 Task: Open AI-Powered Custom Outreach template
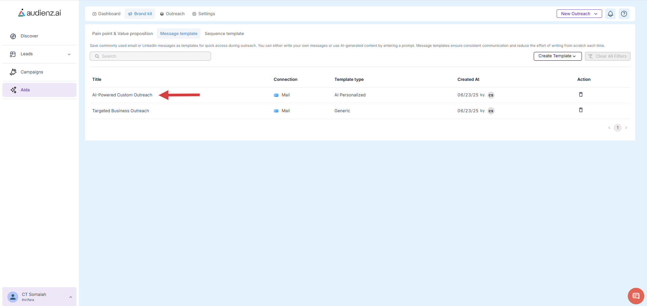[x=122, y=95]
